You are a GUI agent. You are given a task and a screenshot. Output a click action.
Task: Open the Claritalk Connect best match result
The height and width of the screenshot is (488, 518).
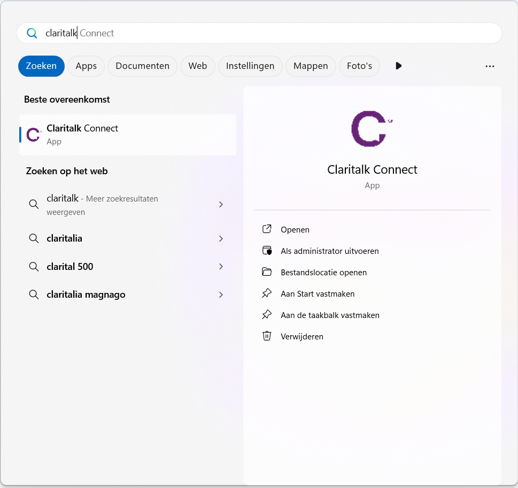tap(128, 135)
